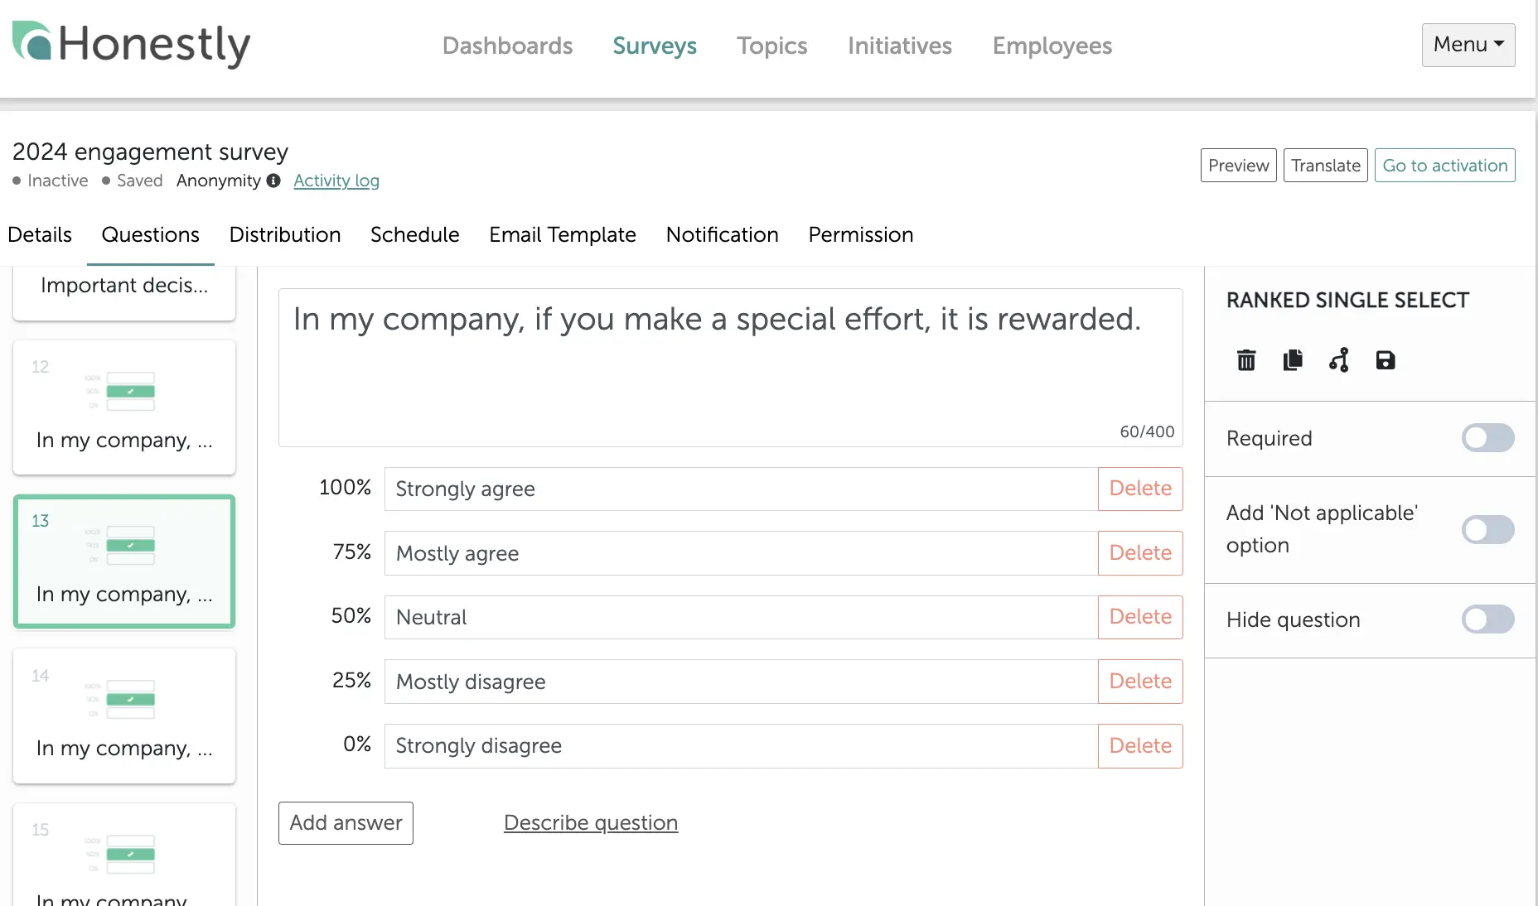1538x906 pixels.
Task: Click the Anonymity info icon
Action: (x=273, y=181)
